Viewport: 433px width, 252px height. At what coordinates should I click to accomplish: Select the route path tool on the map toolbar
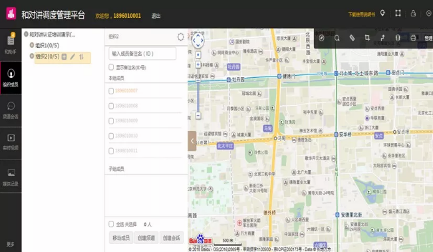[x=382, y=38]
